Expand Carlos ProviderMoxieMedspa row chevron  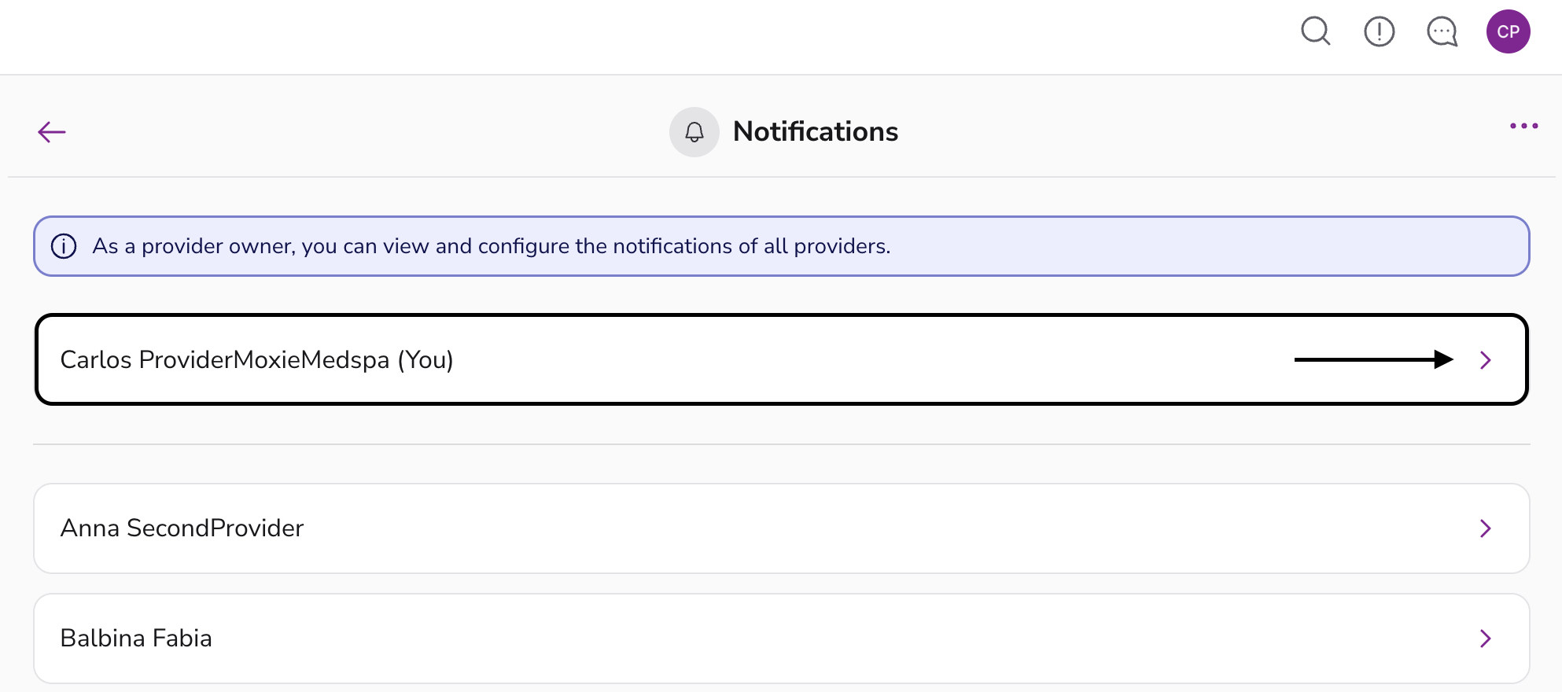(1485, 360)
